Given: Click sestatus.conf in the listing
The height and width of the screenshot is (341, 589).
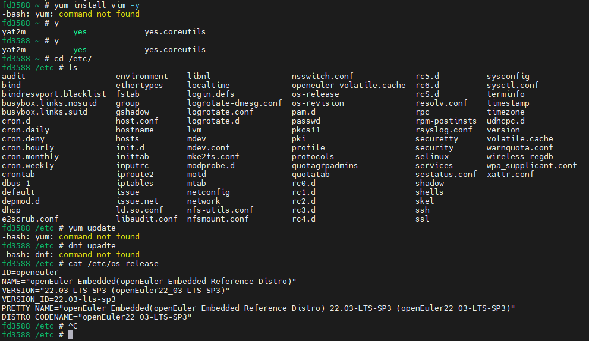Looking at the screenshot, I should point(446,175).
